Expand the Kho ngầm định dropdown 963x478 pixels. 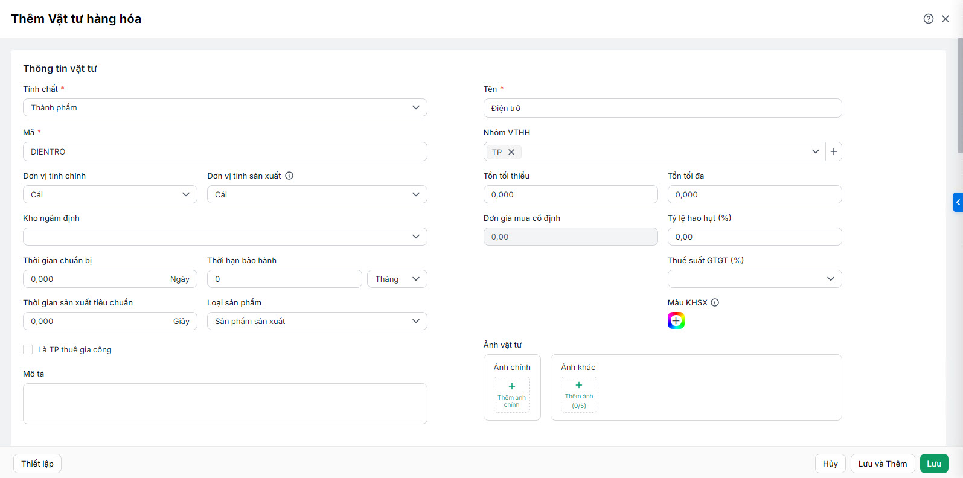225,237
